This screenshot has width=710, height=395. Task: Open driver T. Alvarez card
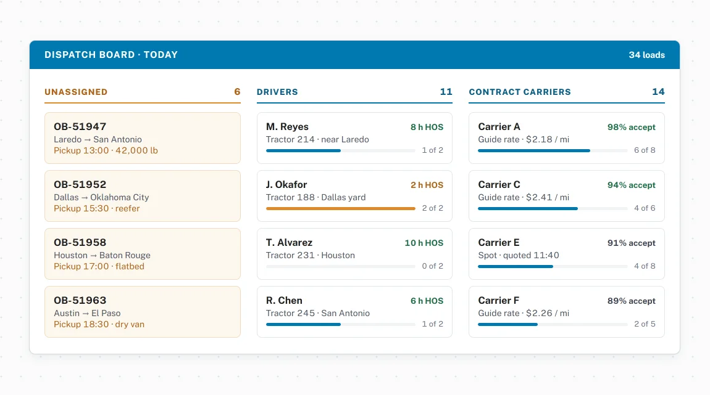(x=354, y=253)
